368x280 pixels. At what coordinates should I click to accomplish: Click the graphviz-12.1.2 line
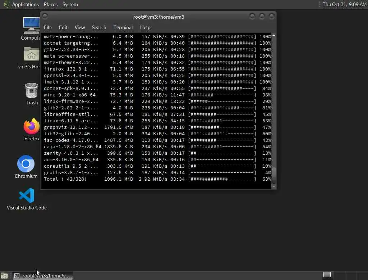[x=157, y=127]
